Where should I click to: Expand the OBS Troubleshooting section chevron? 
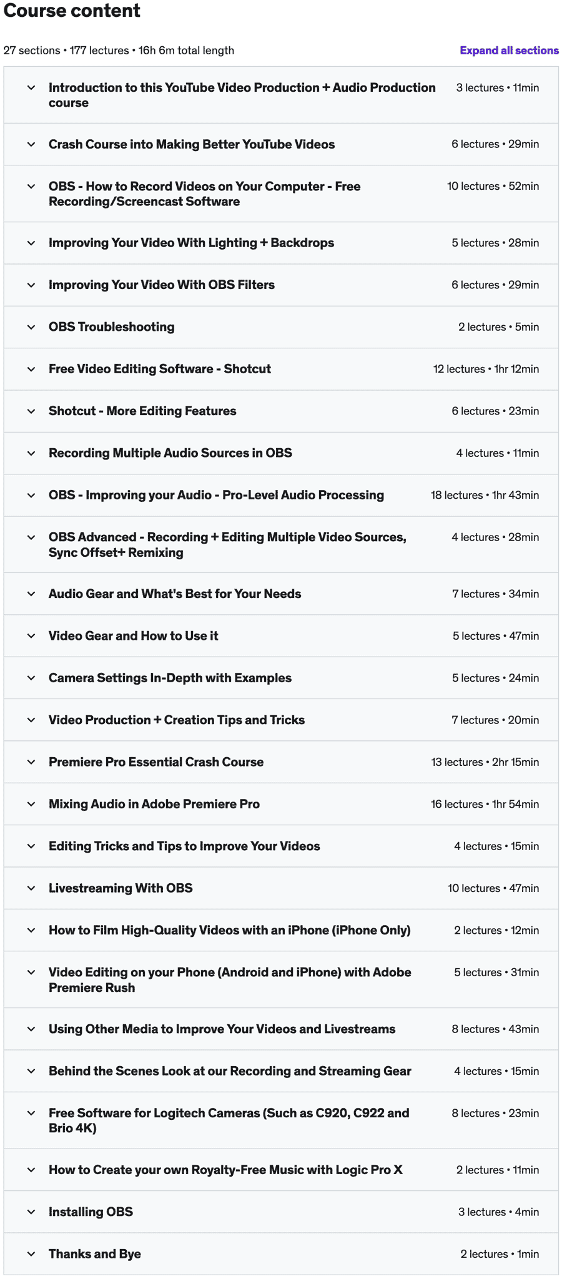point(31,327)
